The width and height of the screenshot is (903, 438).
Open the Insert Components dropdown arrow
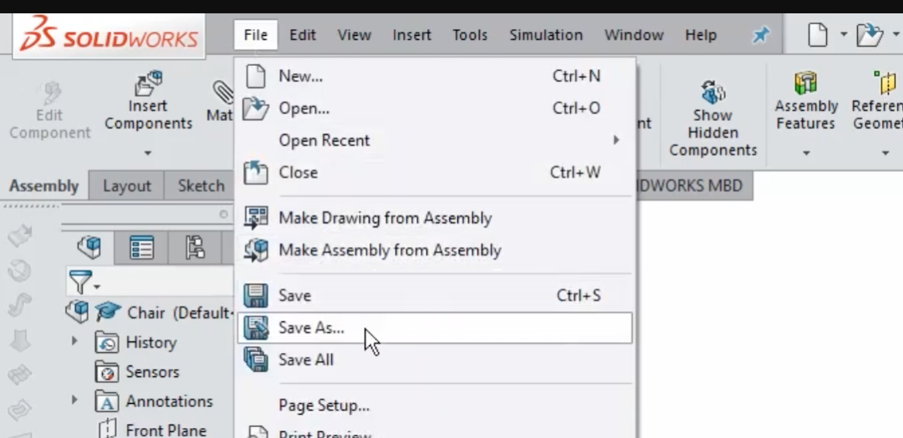[148, 153]
